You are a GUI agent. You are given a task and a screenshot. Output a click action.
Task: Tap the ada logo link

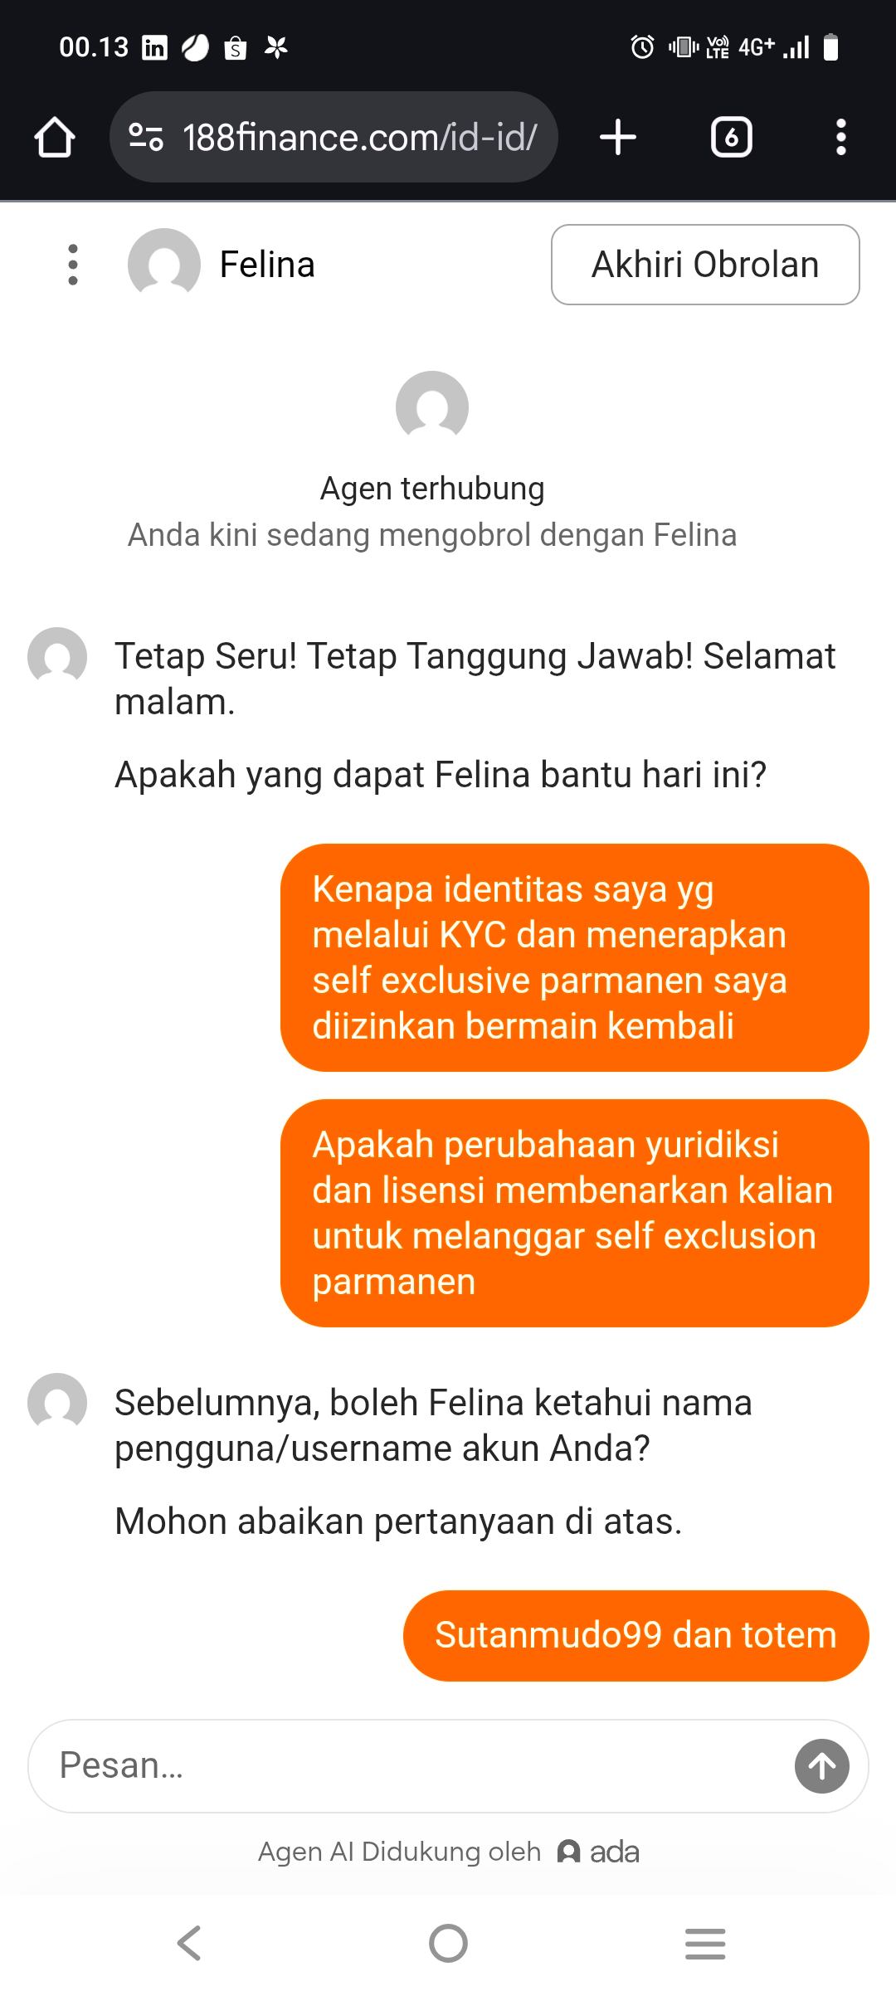pos(598,1852)
